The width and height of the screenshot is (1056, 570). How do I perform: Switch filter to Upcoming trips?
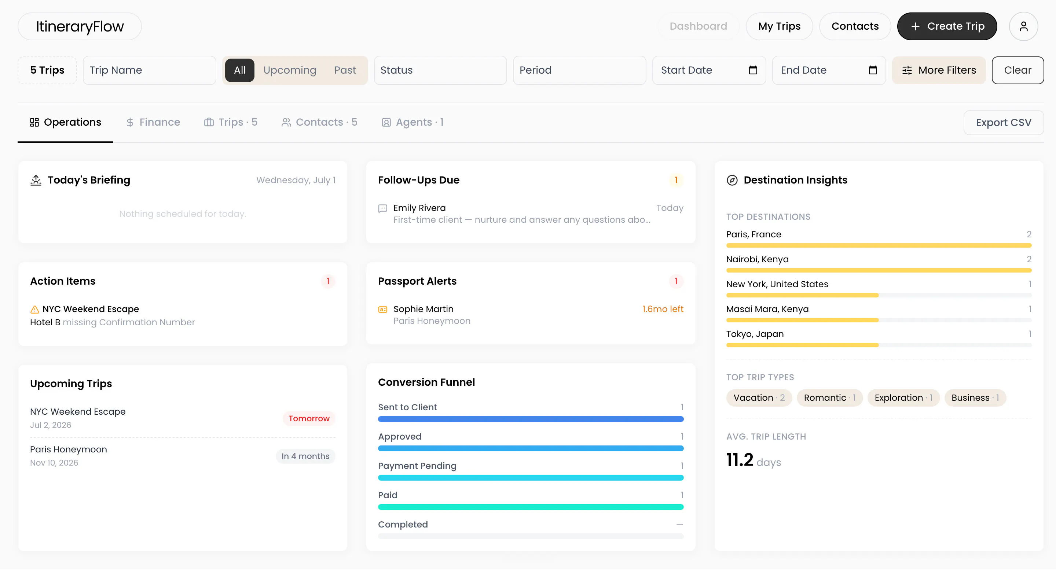click(290, 70)
